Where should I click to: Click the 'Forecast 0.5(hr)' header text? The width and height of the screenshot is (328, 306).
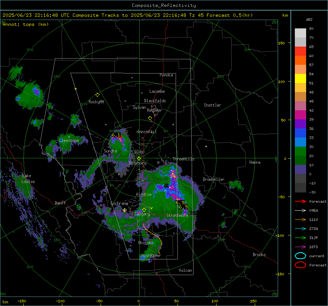230,15
